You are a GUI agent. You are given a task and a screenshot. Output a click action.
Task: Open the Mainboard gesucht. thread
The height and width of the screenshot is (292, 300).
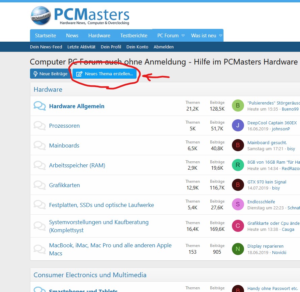pos(267,143)
